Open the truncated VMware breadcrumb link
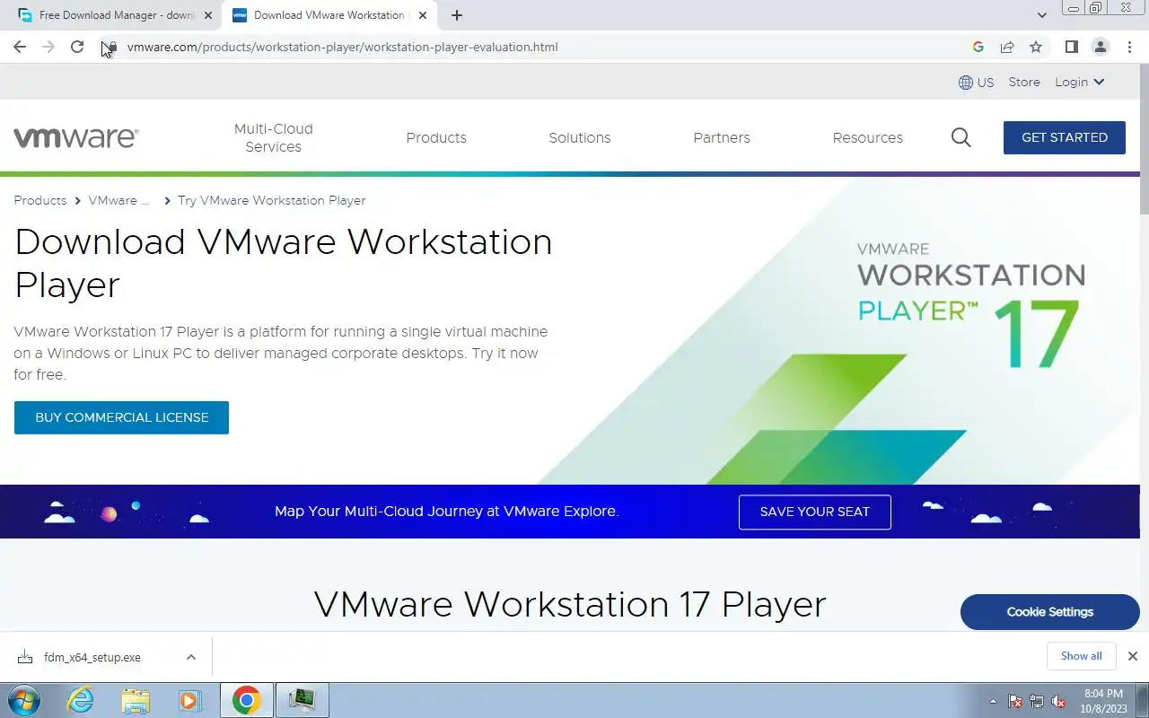This screenshot has width=1149, height=718. [x=118, y=200]
